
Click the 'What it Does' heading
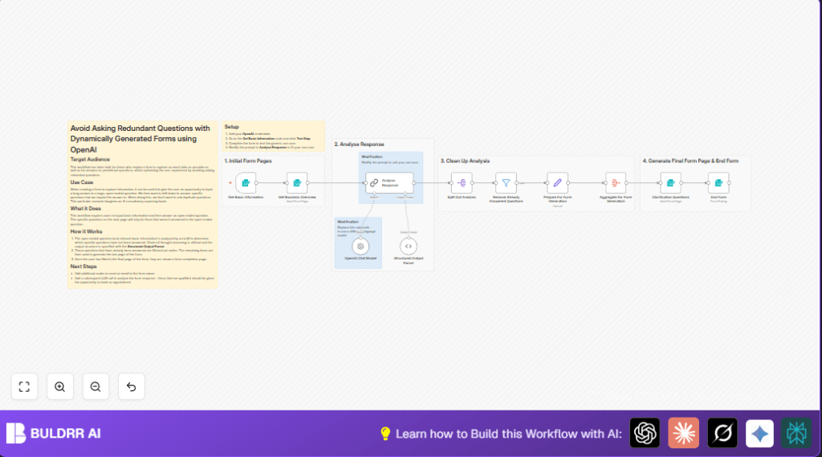pos(85,208)
